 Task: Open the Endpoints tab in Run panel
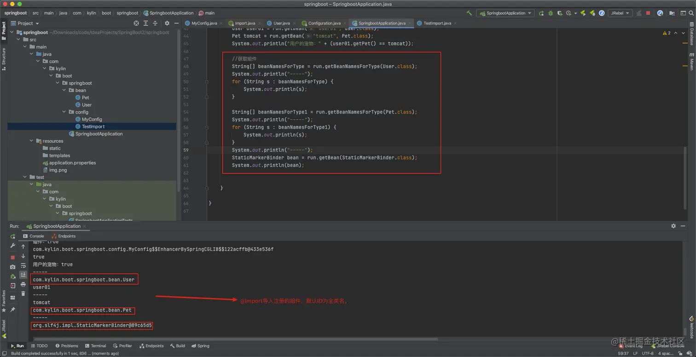tap(64, 236)
